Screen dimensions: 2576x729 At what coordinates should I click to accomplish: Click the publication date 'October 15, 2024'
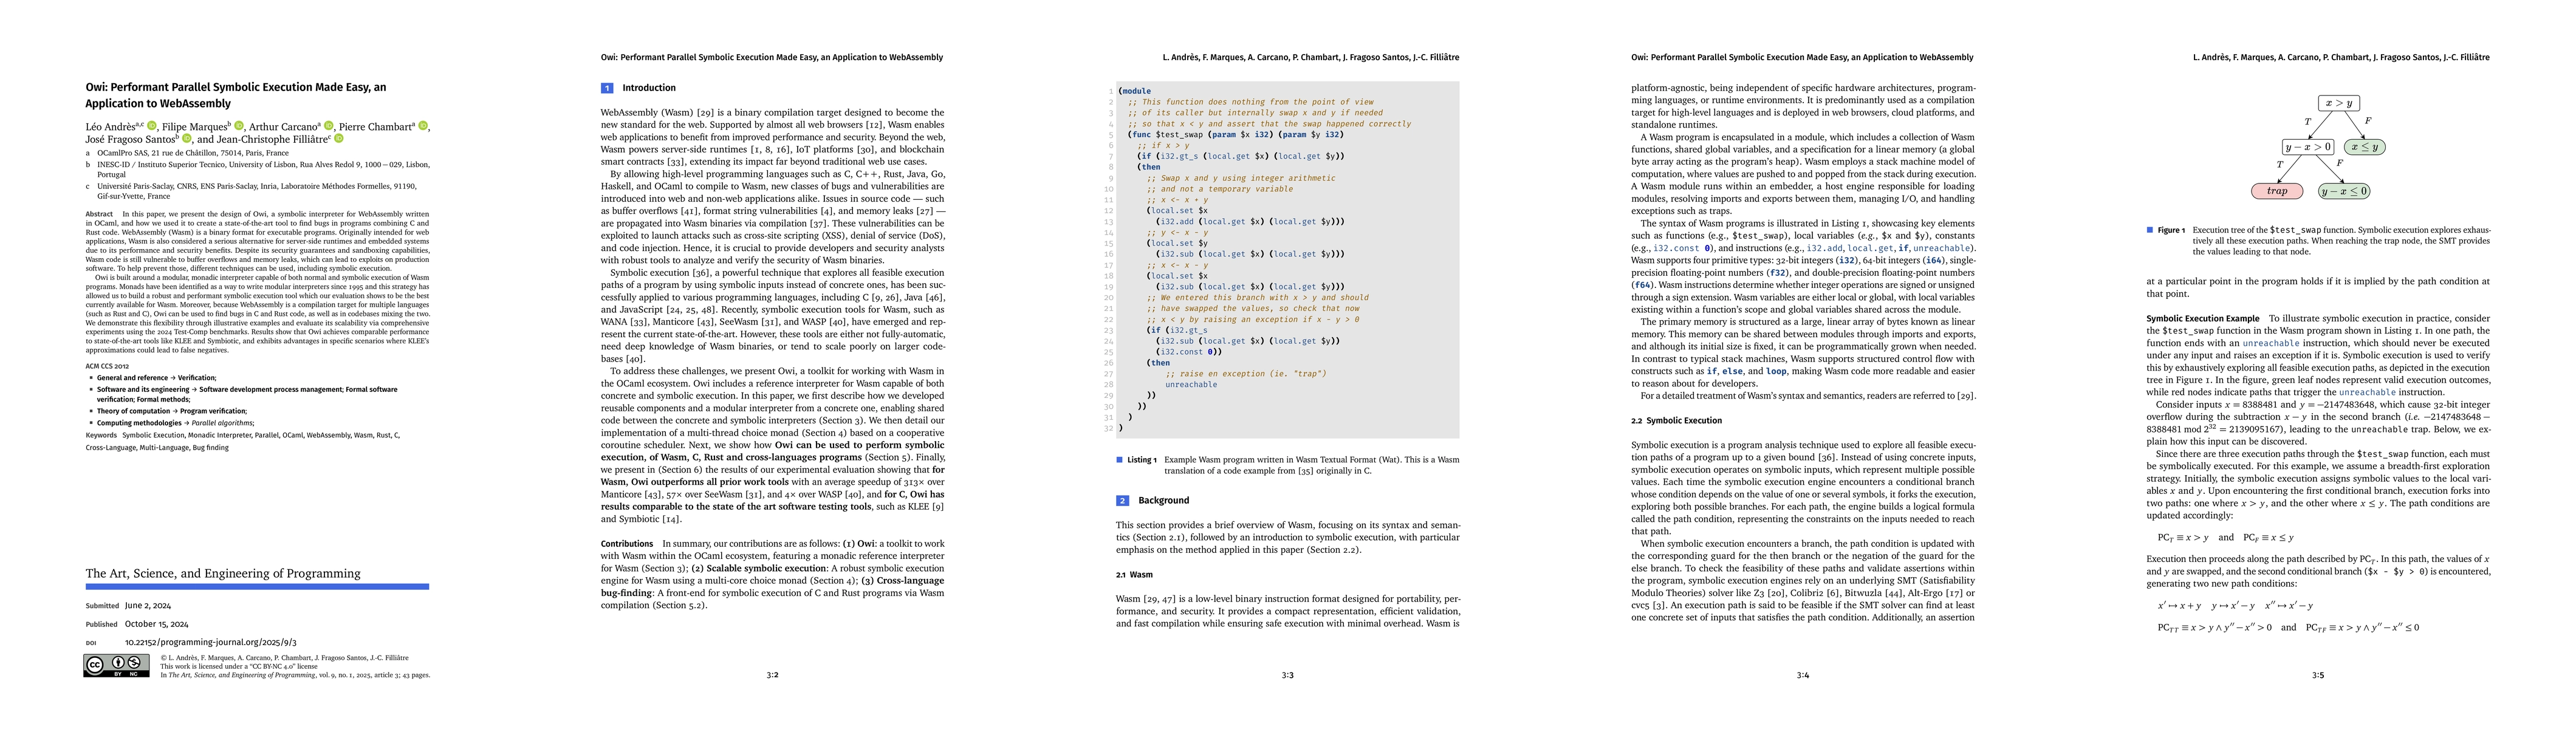(x=157, y=624)
